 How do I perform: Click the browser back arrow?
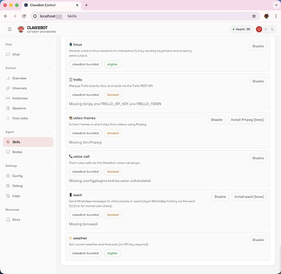point(5,16)
